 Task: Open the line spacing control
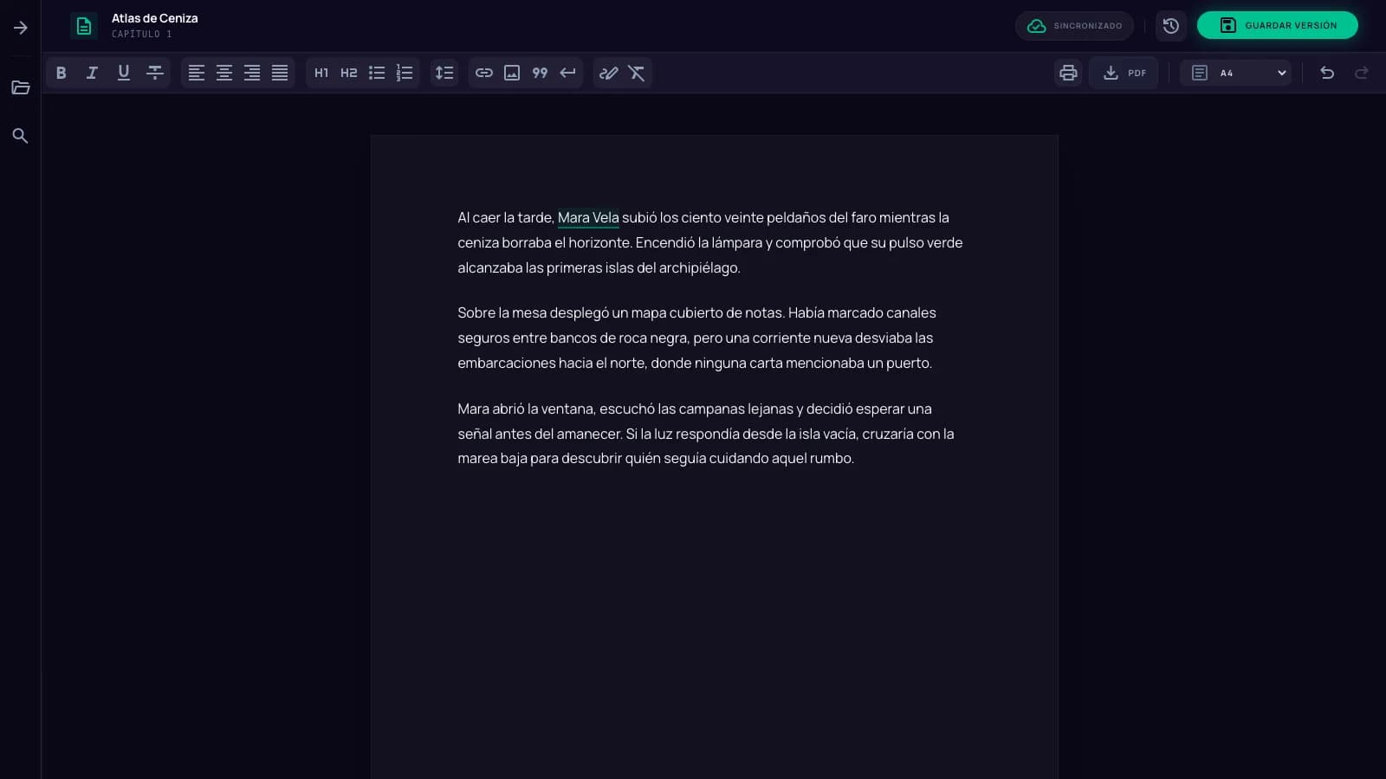444,73
